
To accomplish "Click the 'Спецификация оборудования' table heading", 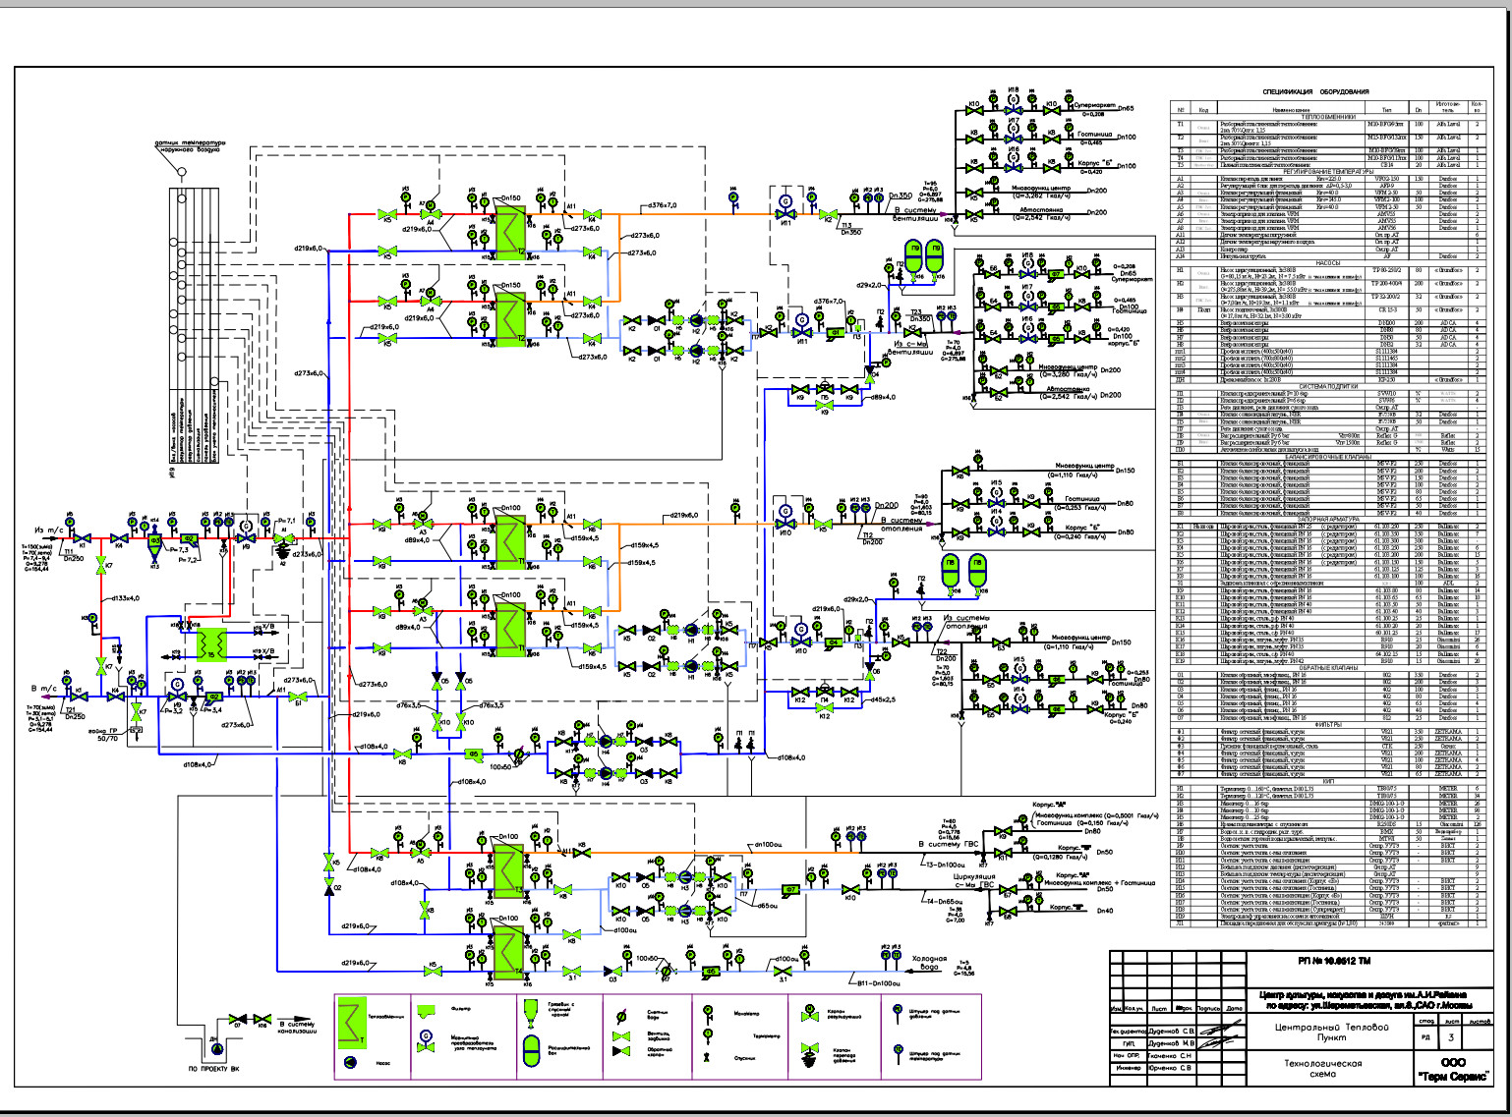I will pyautogui.click(x=1316, y=91).
